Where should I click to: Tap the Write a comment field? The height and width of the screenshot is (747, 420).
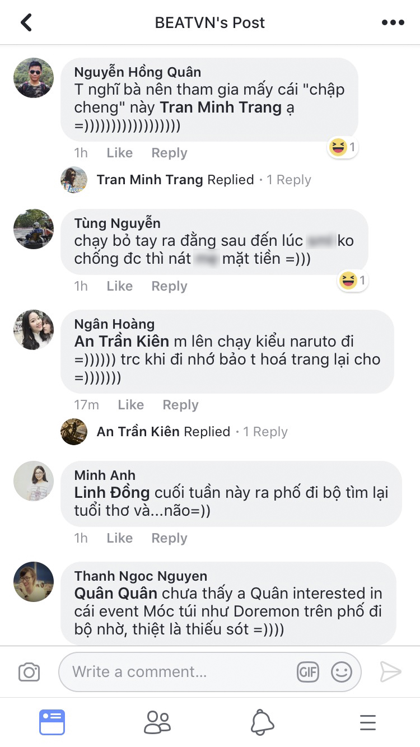coord(179,672)
